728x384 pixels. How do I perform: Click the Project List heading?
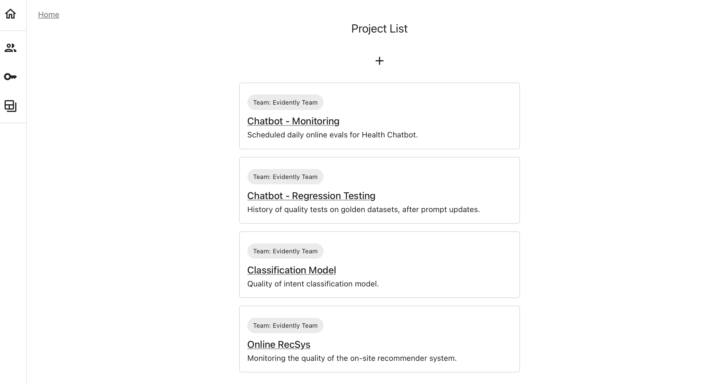click(379, 29)
